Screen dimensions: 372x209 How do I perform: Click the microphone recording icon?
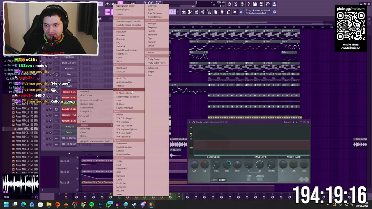[242, 4]
